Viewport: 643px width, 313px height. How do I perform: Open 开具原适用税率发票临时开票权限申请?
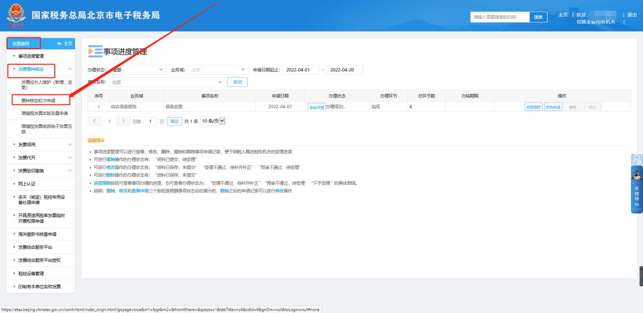pyautogui.click(x=41, y=218)
